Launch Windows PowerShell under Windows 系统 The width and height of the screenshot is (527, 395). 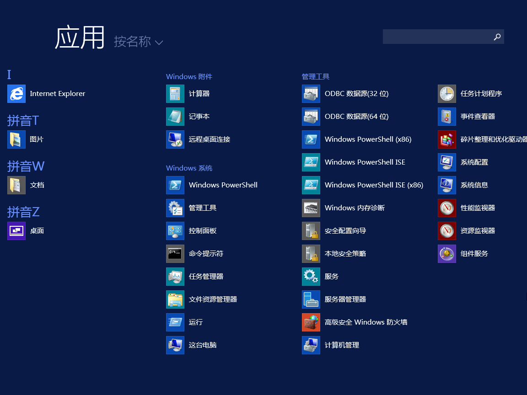175,185
